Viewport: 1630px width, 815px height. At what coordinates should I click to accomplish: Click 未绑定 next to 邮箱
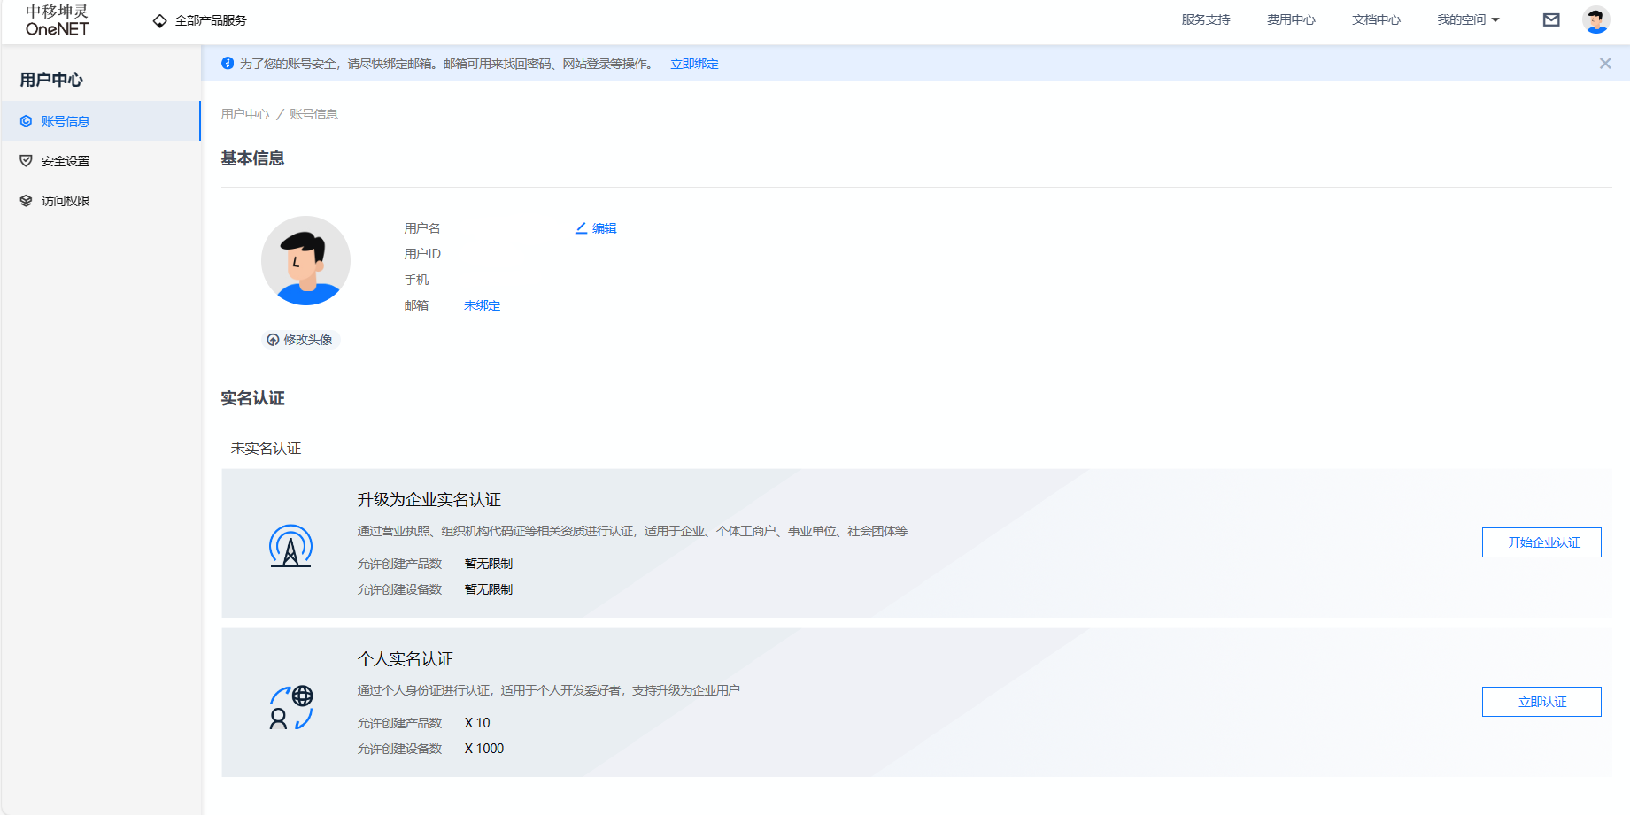481,304
